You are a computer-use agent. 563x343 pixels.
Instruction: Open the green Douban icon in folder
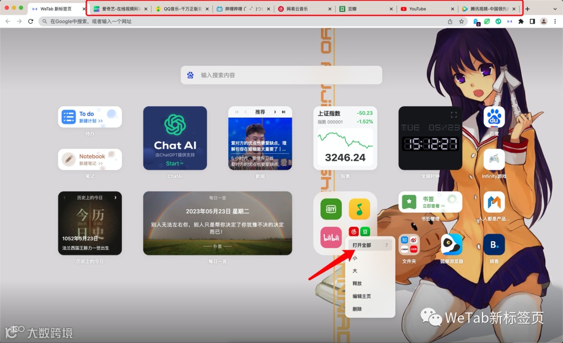pyautogui.click(x=365, y=231)
